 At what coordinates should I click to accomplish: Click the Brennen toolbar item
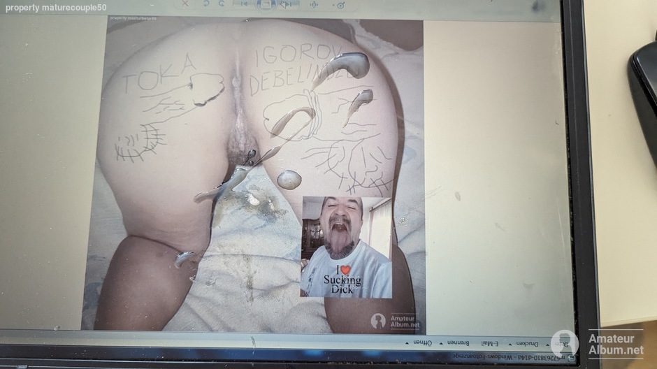click(458, 343)
